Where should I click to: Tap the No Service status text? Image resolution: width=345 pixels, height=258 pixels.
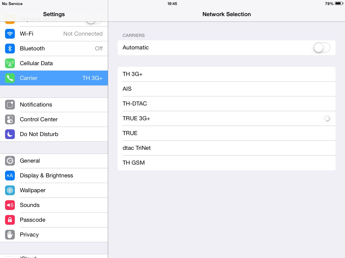12,4
